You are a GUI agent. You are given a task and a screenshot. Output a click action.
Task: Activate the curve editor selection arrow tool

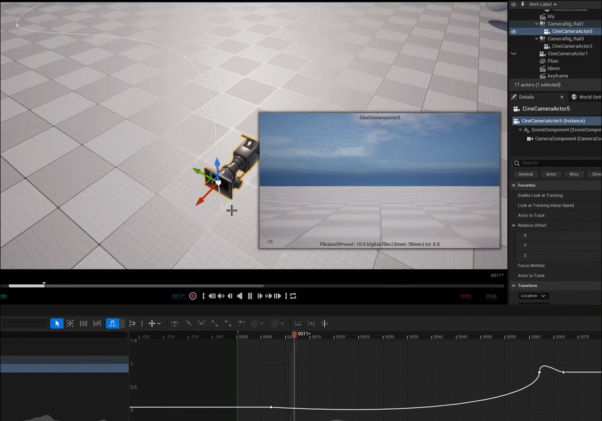(x=57, y=323)
